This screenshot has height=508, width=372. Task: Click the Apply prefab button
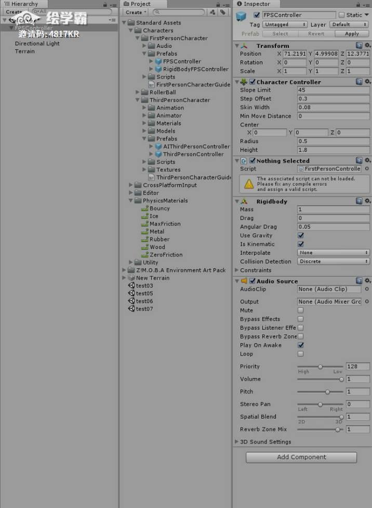352,34
